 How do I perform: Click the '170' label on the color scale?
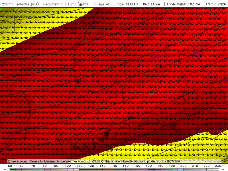pos(149,166)
